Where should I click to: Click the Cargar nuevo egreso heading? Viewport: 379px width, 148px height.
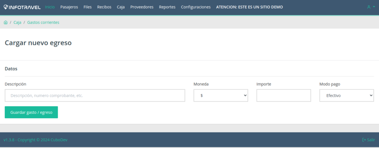tap(38, 43)
